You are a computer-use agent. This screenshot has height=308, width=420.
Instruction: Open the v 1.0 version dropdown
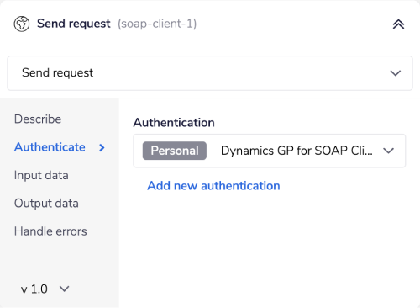coord(45,289)
